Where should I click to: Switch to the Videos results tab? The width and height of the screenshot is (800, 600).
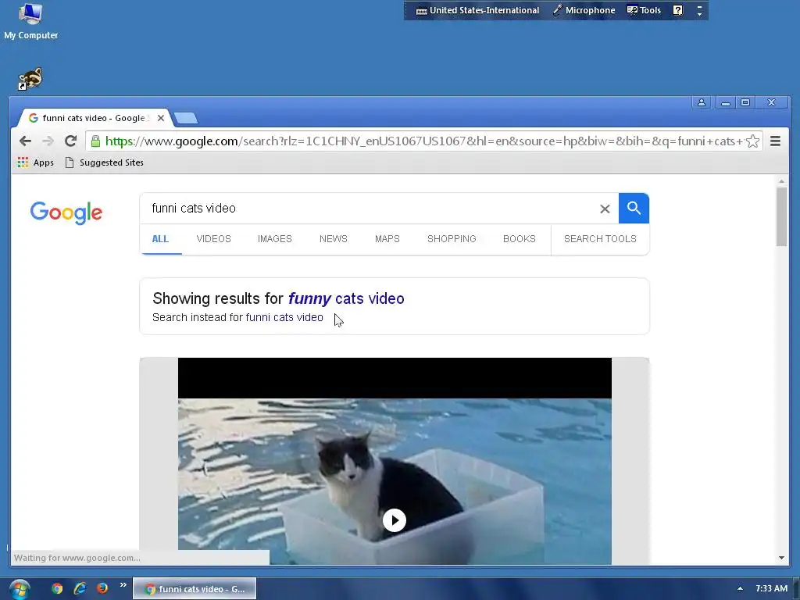point(214,239)
